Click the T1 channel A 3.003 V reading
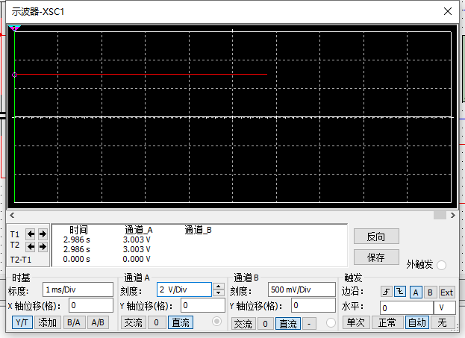Viewport: 465px width, 338px height. [x=137, y=240]
